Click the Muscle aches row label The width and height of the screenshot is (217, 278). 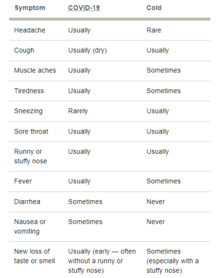coord(35,70)
